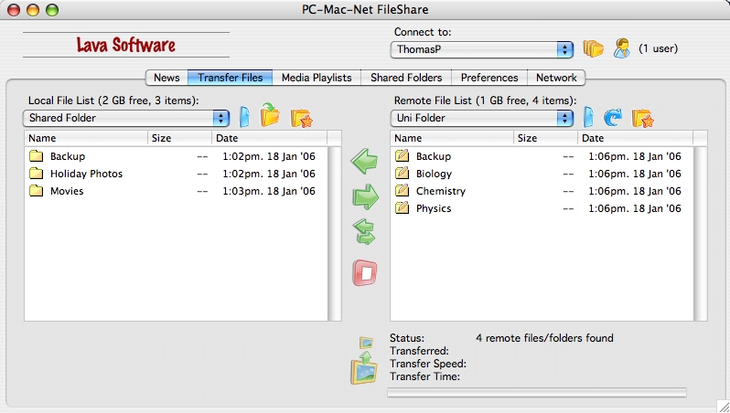Click the transfer progress bar
Screen dimensions: 730x413
click(537, 393)
